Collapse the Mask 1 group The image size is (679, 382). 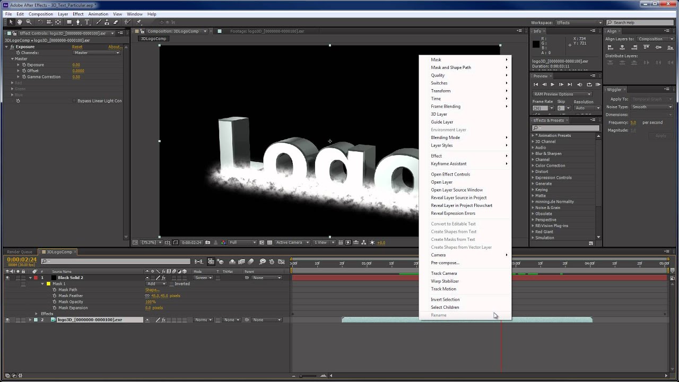click(42, 284)
